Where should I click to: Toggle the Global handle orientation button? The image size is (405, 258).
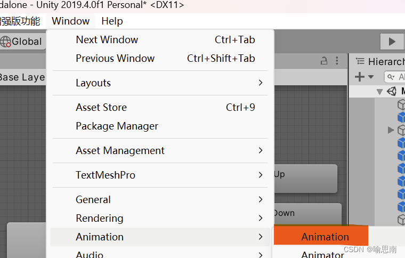(23, 42)
